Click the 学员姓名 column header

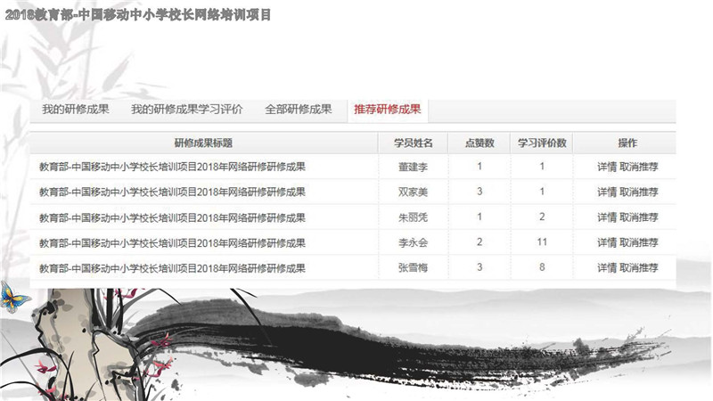click(x=413, y=143)
